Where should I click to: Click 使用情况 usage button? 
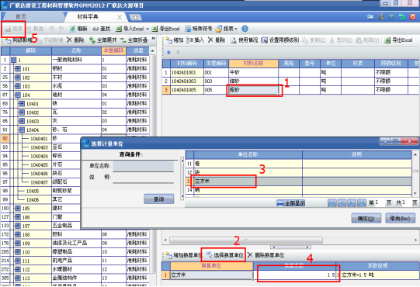point(245,40)
